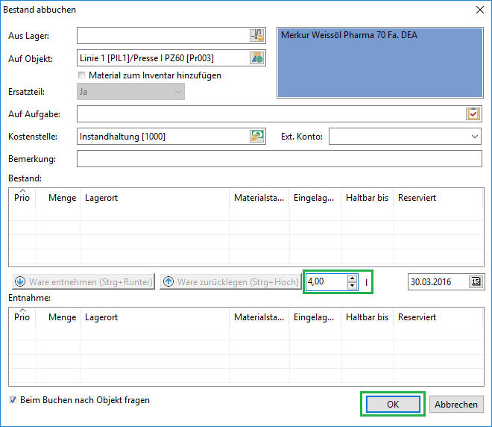Open calendar icon next to 30.03.2016

(x=476, y=281)
